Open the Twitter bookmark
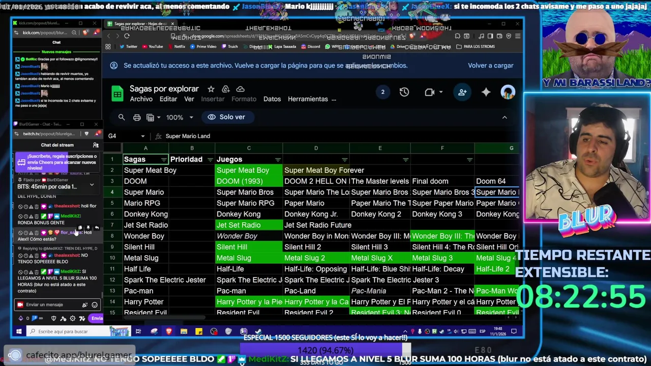This screenshot has height=366, width=651. 128,46
